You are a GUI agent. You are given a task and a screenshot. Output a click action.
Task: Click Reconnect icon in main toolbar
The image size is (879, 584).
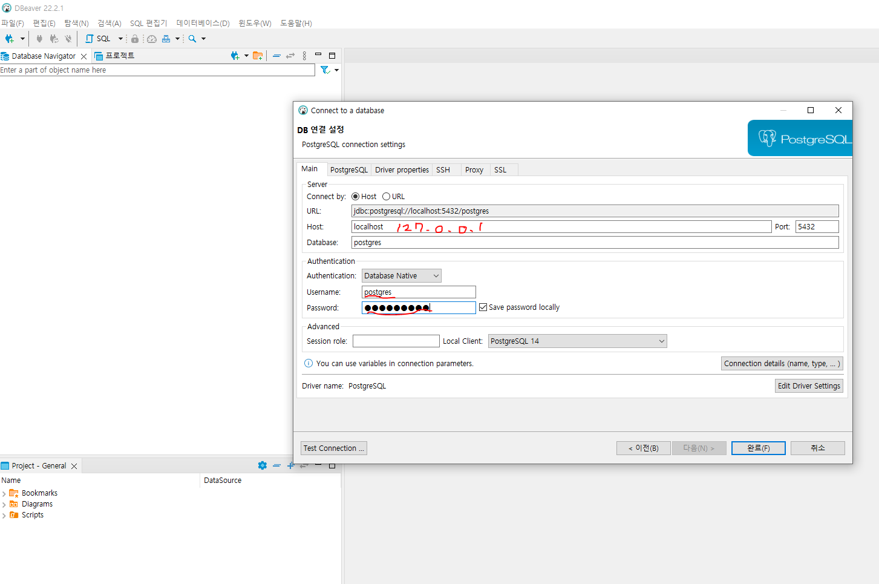[54, 39]
